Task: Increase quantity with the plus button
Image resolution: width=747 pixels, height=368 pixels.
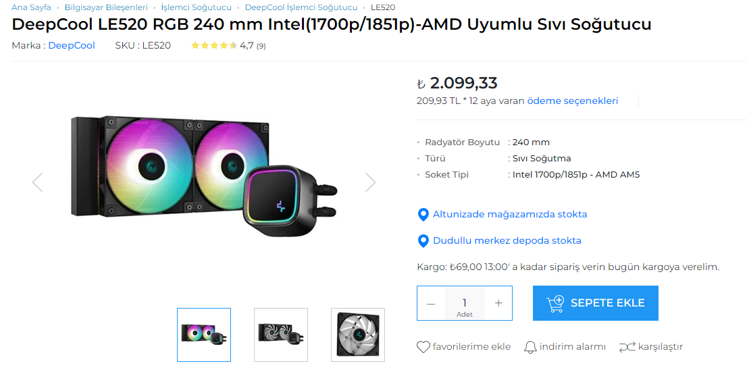Action: (x=498, y=303)
